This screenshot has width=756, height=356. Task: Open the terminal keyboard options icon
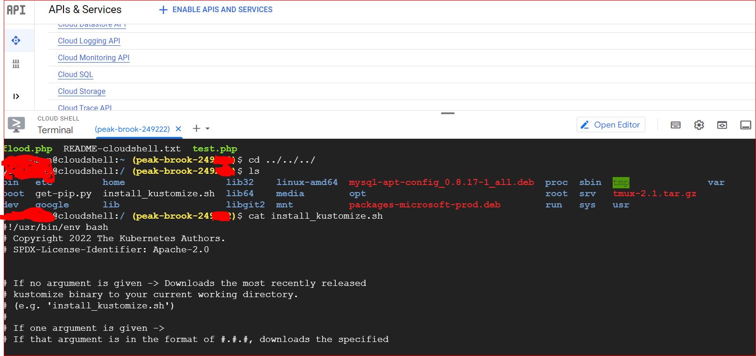(x=676, y=125)
